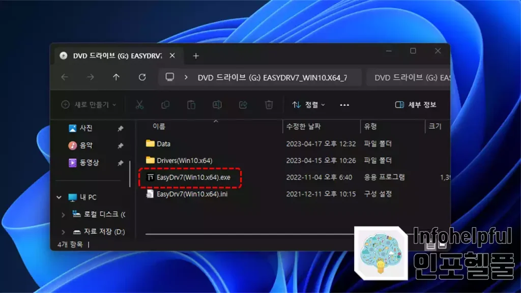This screenshot has width=521, height=293.
Task: Click the EasyDrv7 exe application icon
Action: (x=150, y=177)
